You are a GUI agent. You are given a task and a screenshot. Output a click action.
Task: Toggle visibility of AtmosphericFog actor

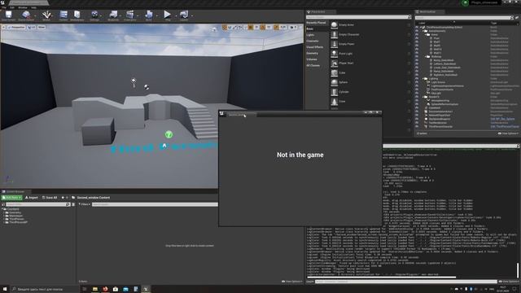click(417, 100)
